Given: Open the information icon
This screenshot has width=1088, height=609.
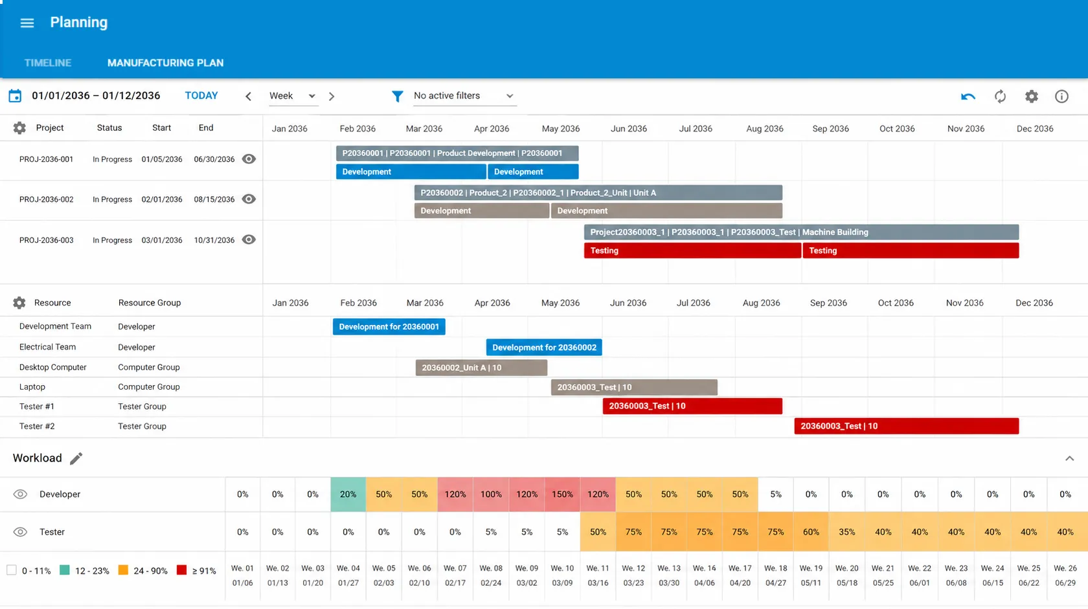Looking at the screenshot, I should pos(1061,96).
